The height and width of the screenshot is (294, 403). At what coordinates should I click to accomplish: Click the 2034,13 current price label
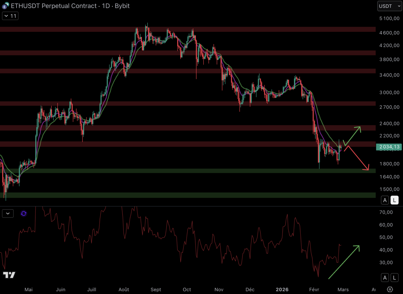[389, 147]
